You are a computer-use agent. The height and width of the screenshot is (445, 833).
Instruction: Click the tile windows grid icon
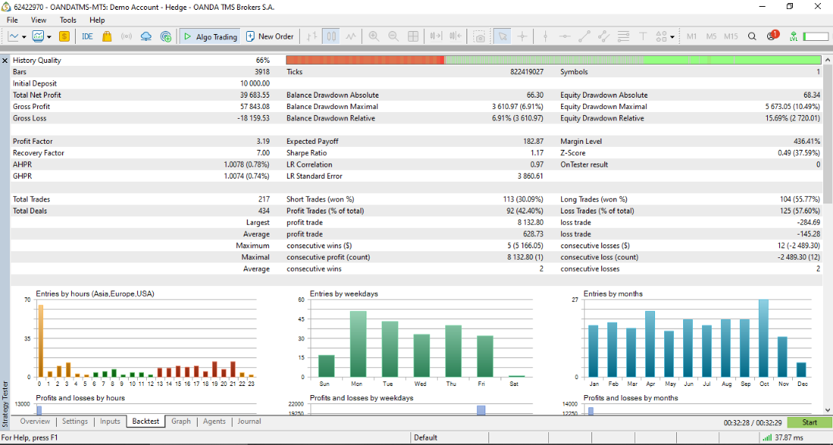[x=413, y=36]
